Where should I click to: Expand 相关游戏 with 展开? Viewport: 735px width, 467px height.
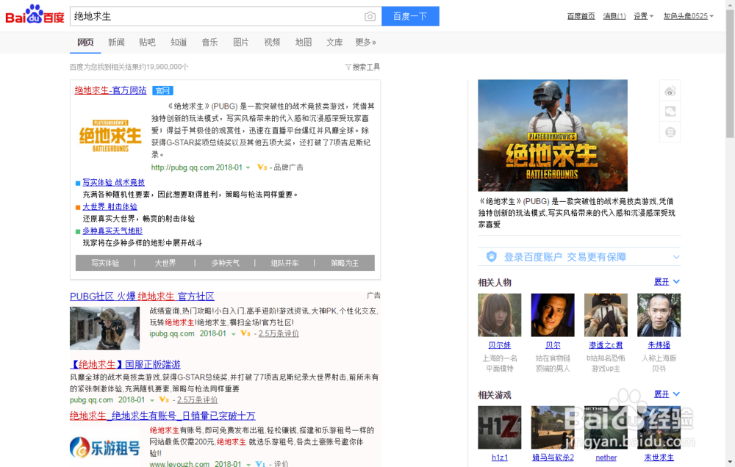[x=667, y=394]
